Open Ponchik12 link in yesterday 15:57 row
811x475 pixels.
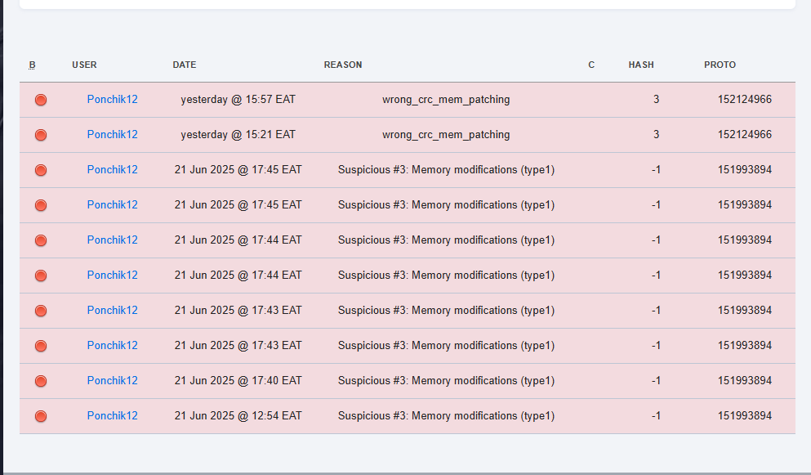coord(112,100)
